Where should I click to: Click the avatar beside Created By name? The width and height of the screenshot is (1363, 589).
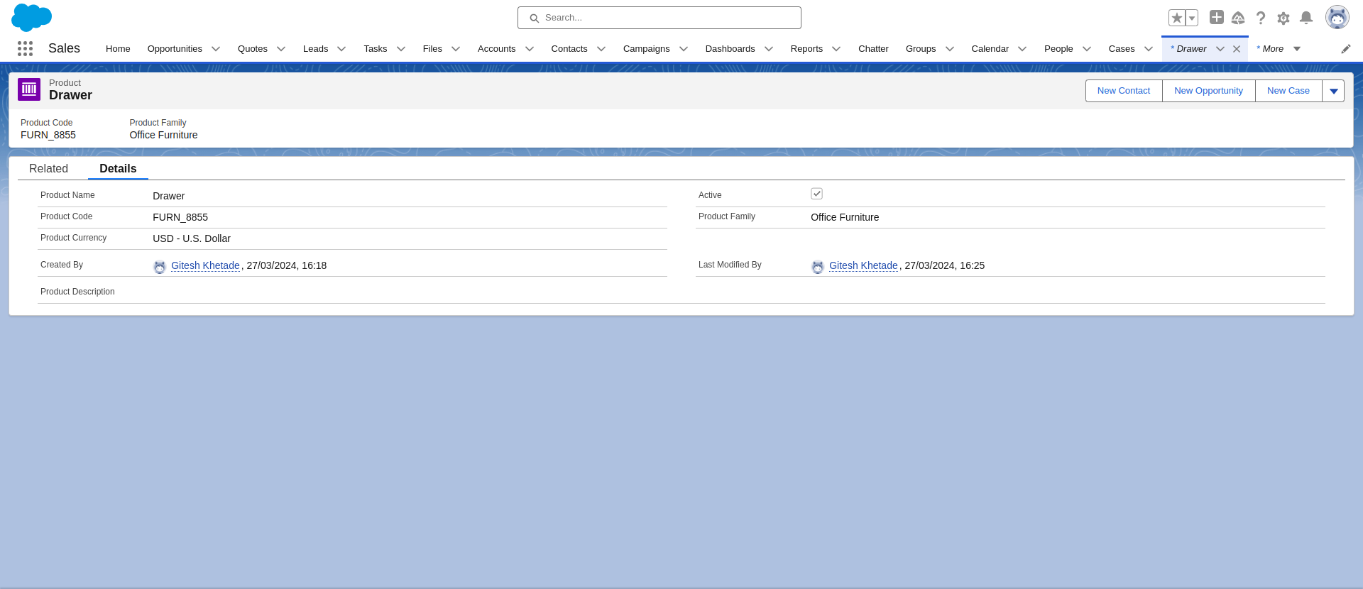click(x=160, y=267)
